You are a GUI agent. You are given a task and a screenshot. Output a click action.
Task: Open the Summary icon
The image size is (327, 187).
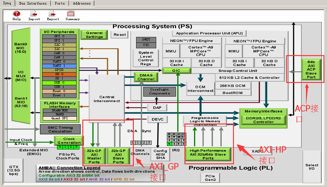pyautogui.click(x=71, y=14)
